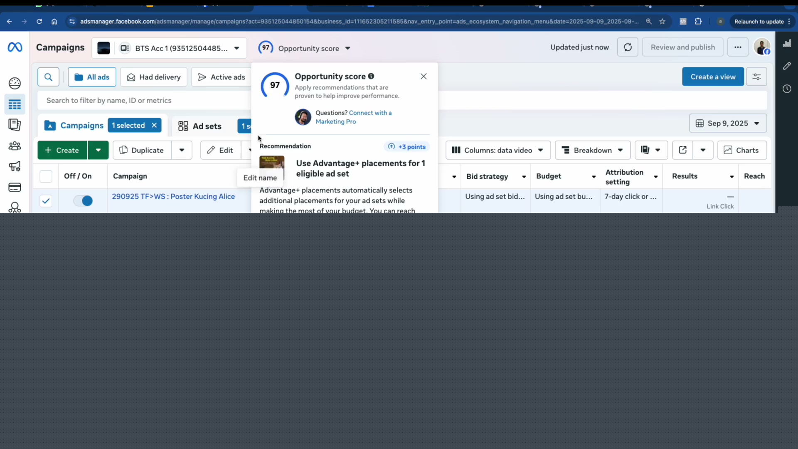798x449 pixels.
Task: Select the Campaigns table icon in sidebar
Action: tap(15, 104)
